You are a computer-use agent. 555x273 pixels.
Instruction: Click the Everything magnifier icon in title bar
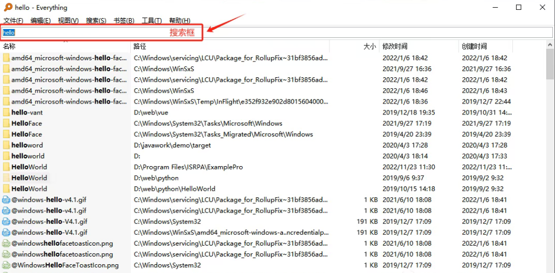[8, 7]
